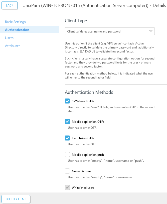Image resolution: width=167 pixels, height=204 pixels.
Task: Click the Client Type section heading
Action: click(x=76, y=21)
